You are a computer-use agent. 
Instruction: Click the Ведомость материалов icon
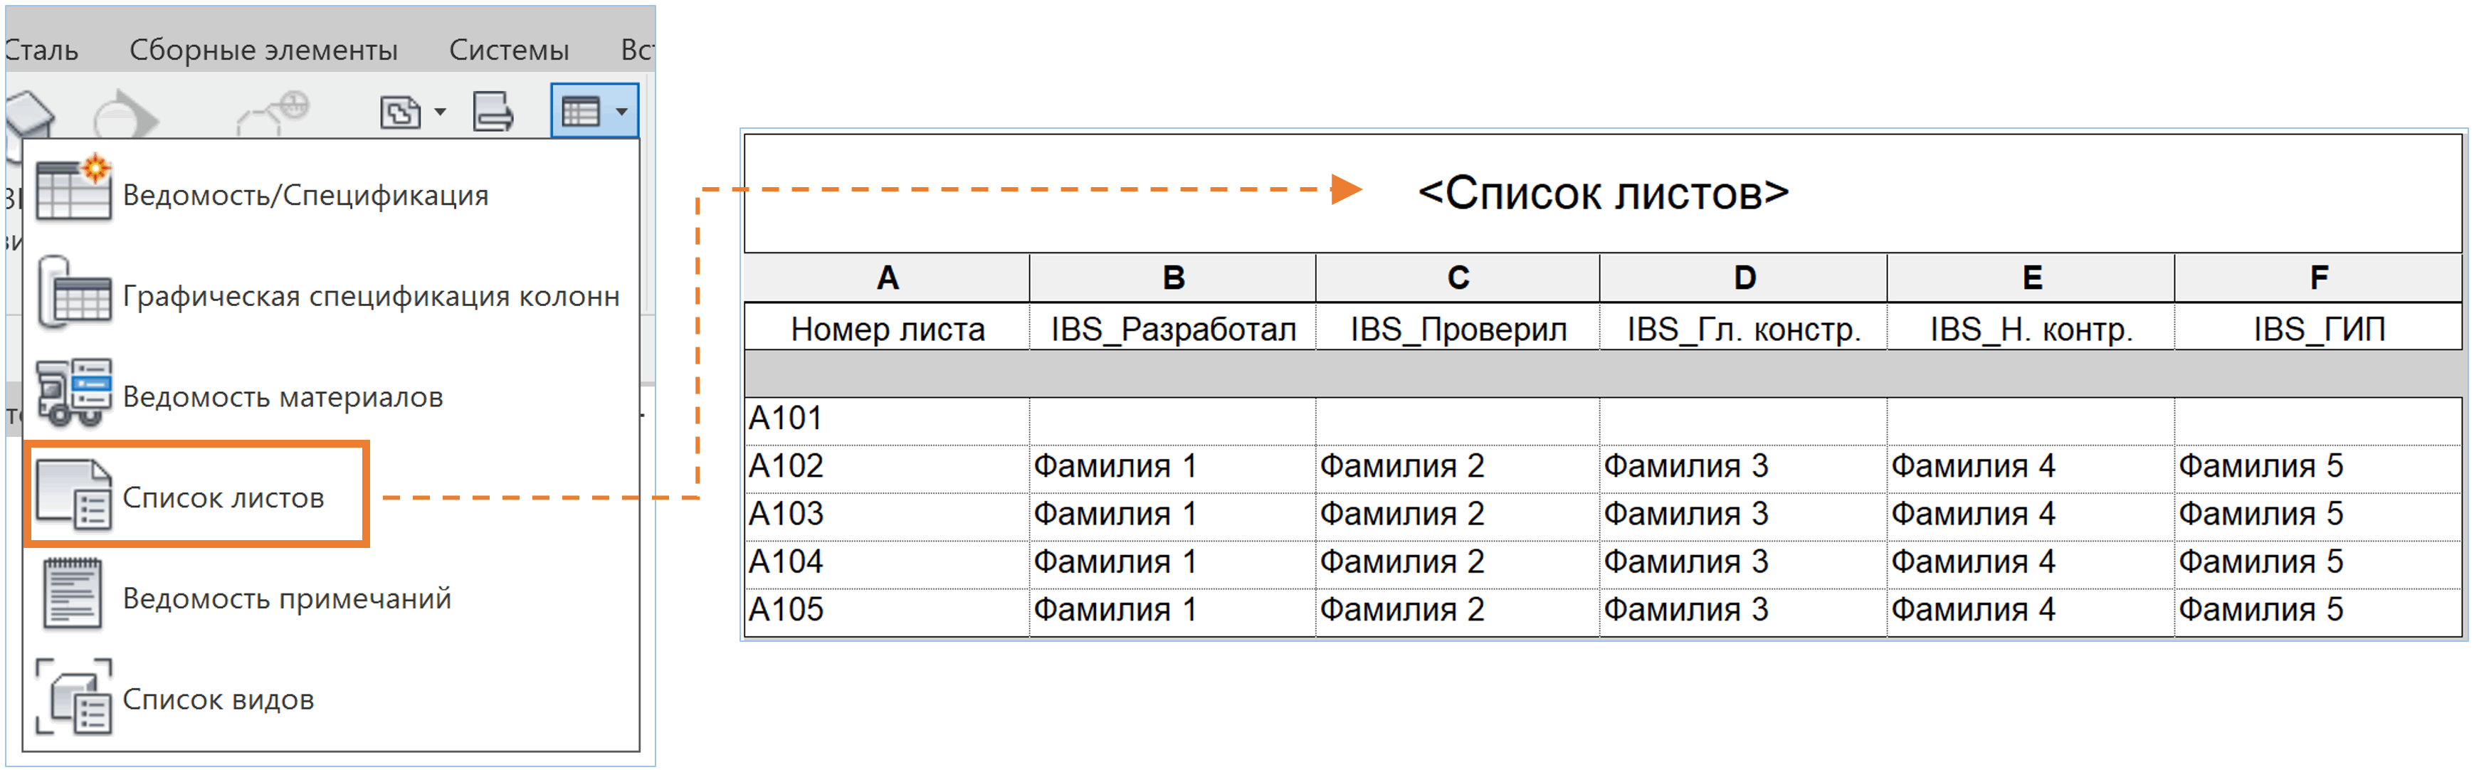[x=73, y=394]
